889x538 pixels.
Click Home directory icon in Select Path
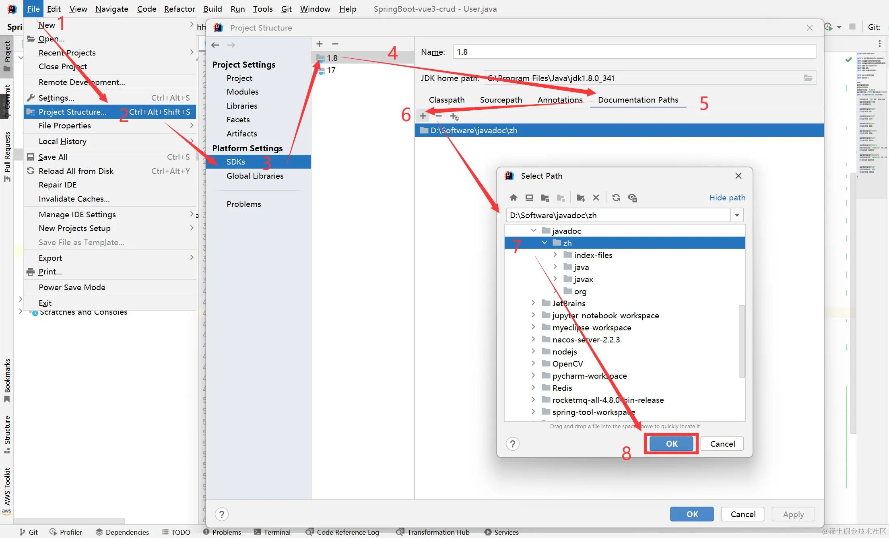[x=513, y=198]
